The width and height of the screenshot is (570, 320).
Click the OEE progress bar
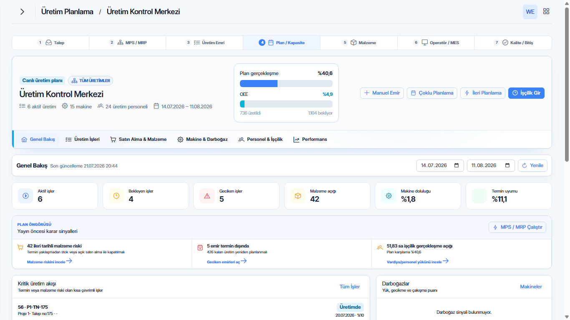[286, 104]
